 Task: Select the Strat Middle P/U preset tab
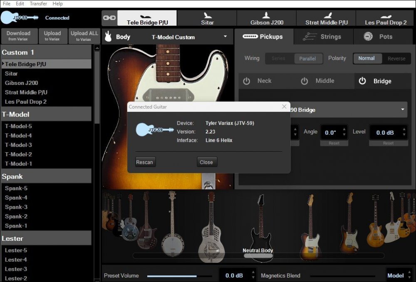point(326,18)
